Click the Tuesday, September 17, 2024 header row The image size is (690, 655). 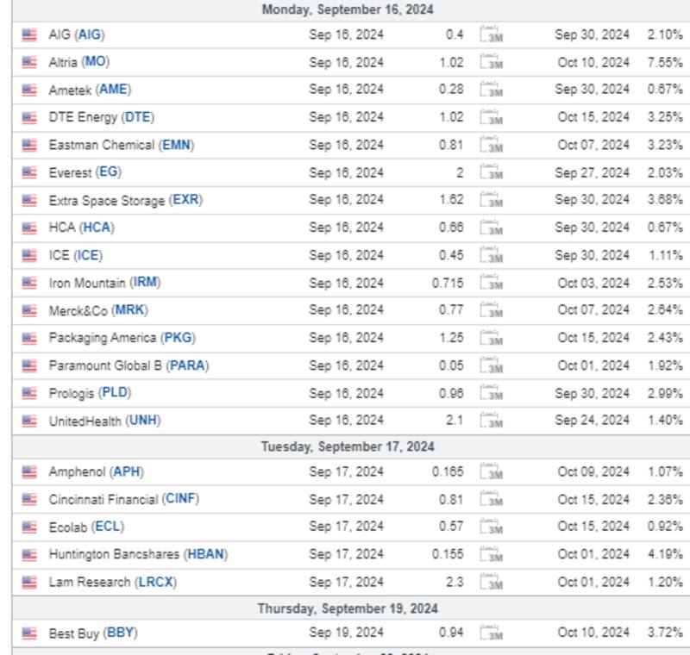coord(348,446)
